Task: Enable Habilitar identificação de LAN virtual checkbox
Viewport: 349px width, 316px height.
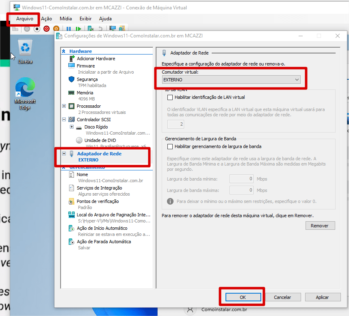Action: pyautogui.click(x=170, y=97)
